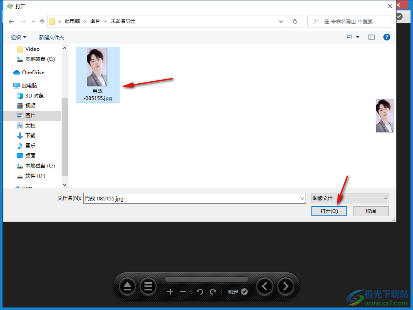The width and height of the screenshot is (413, 310).
Task: Toggle the 锁定 lock checkmark
Action: click(x=244, y=292)
